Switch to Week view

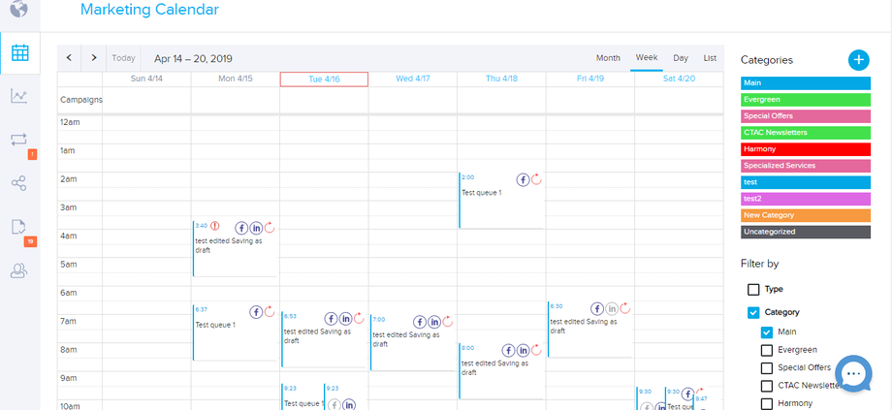pos(647,57)
